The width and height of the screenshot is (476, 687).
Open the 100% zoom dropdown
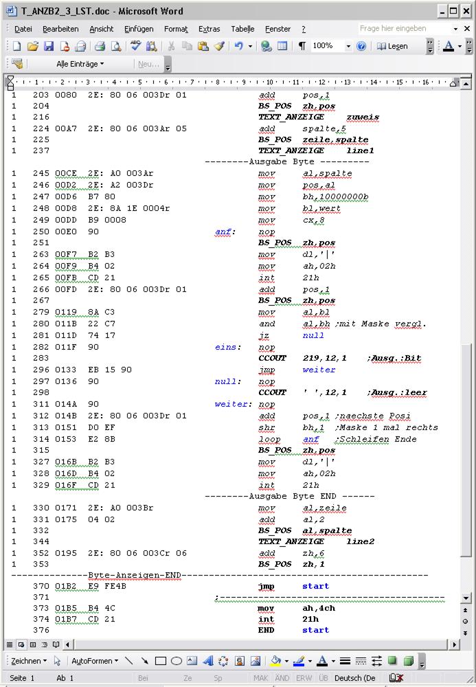[348, 46]
